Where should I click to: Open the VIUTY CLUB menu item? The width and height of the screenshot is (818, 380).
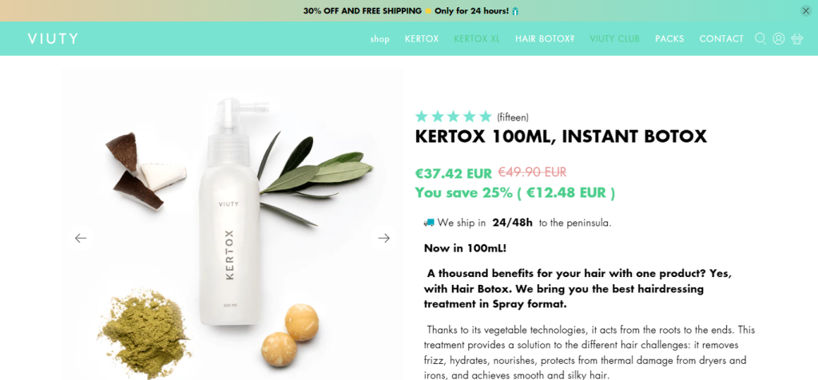(614, 38)
